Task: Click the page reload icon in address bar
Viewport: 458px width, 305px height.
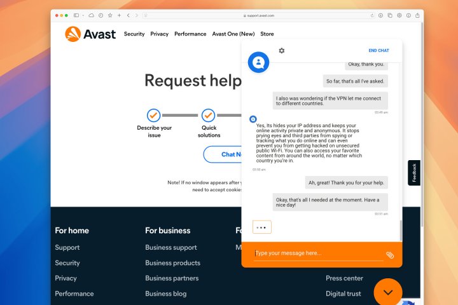Action: click(372, 15)
